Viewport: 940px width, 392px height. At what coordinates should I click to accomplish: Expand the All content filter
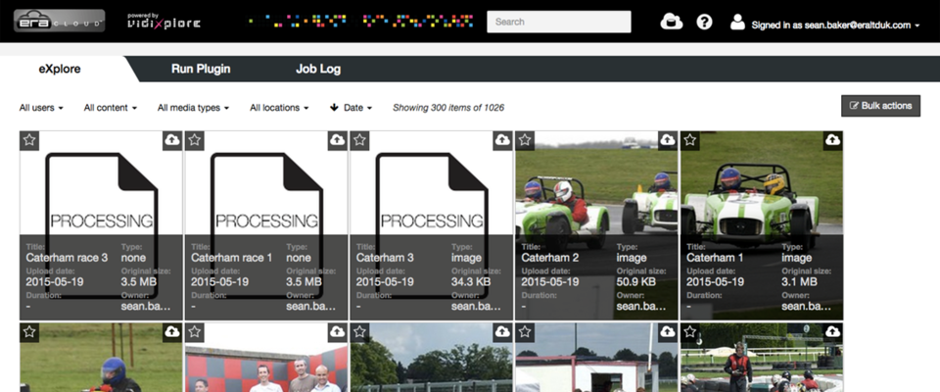[x=111, y=108]
